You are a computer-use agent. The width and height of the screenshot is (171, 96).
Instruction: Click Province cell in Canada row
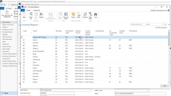click(98, 57)
